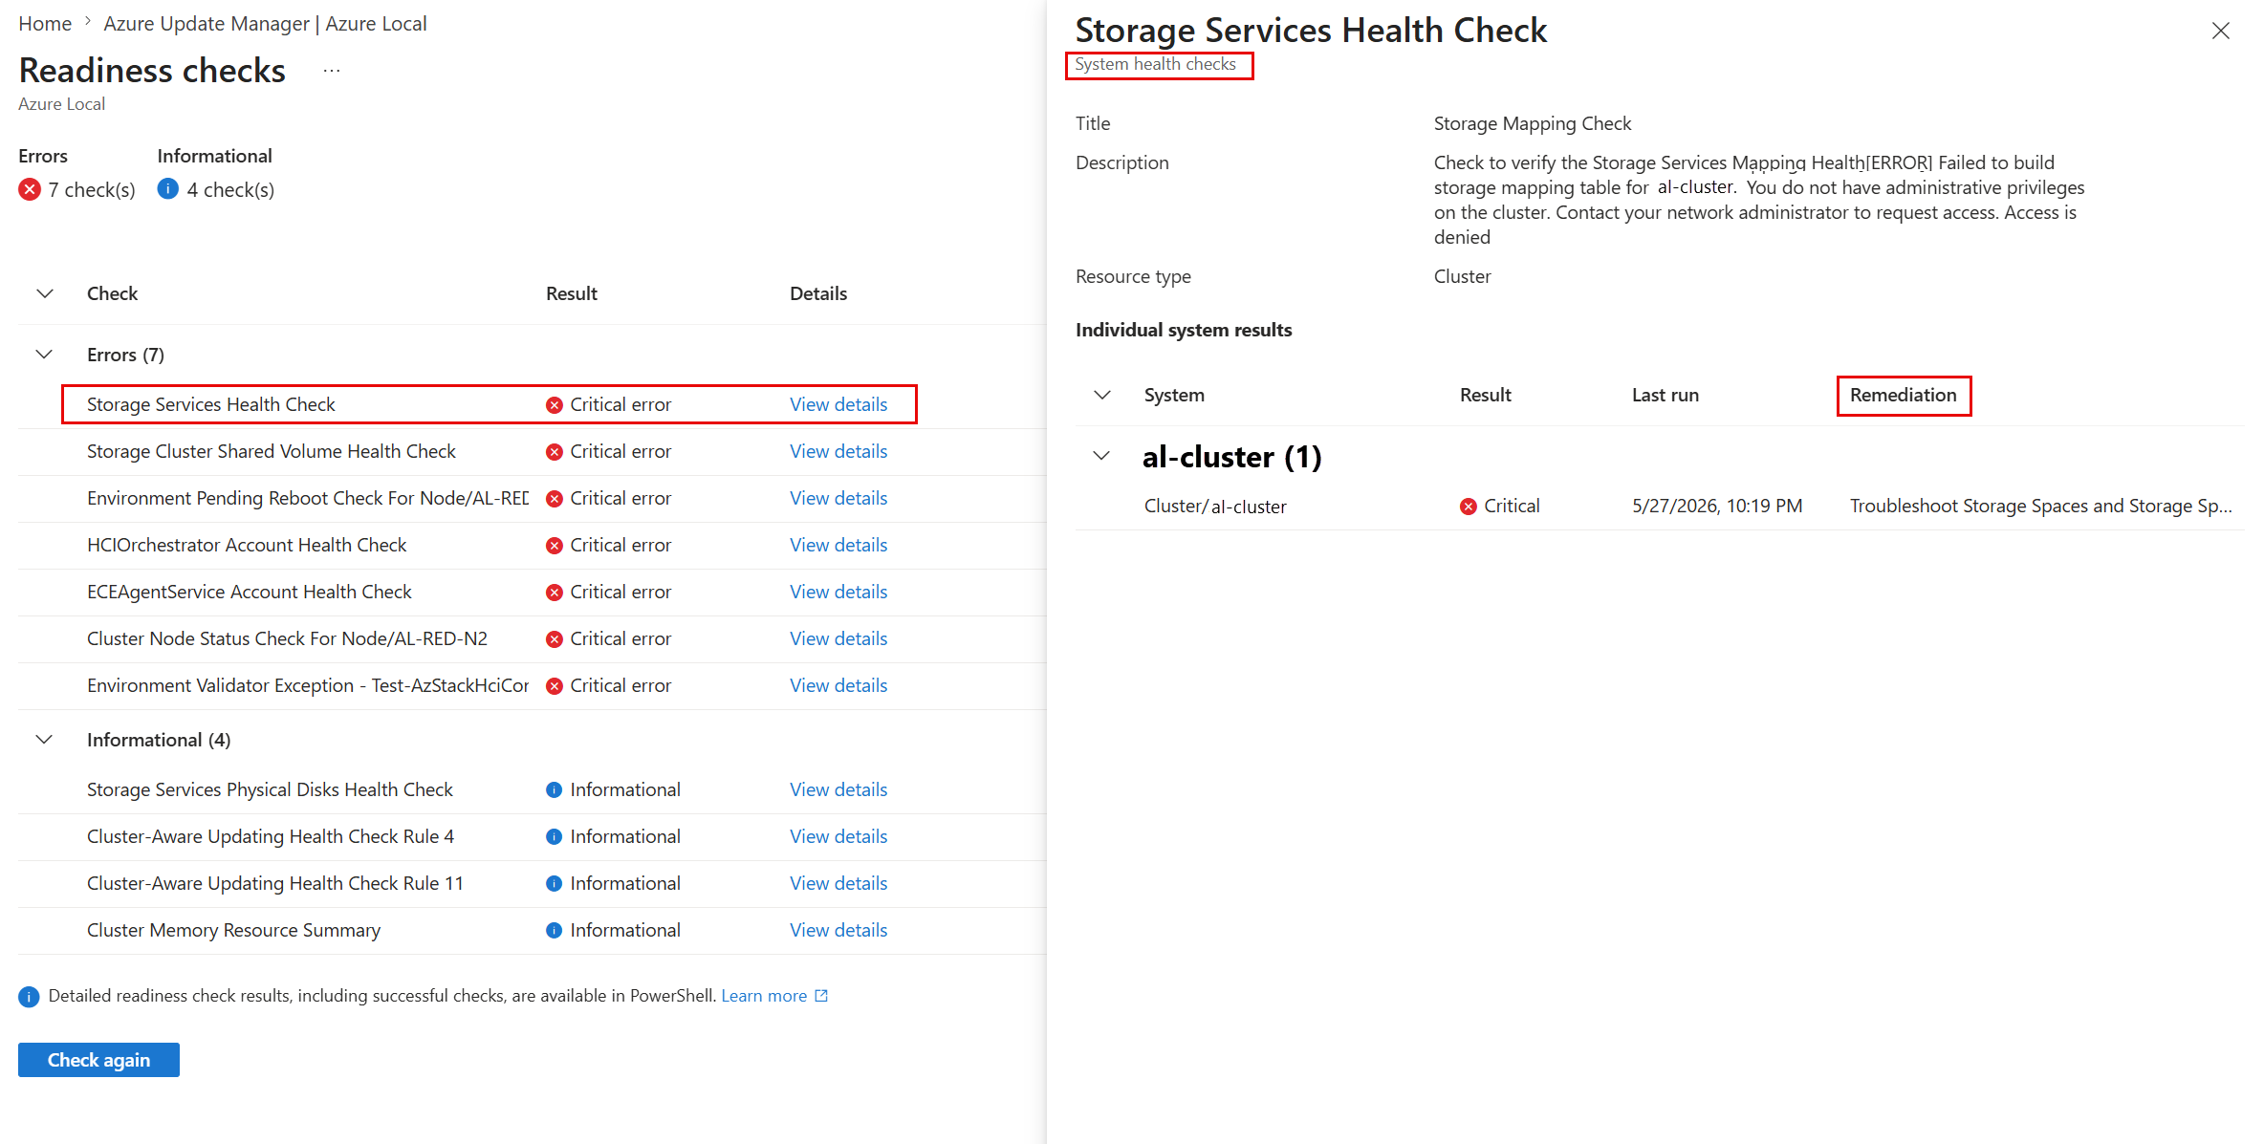Click the blue info icon beside 4 check(s)
Screen dimensions: 2264x1144
pyautogui.click(x=168, y=189)
